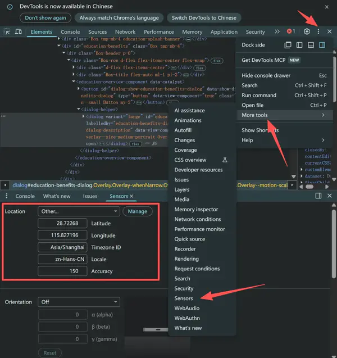Switch to the Console main tab

[70, 31]
